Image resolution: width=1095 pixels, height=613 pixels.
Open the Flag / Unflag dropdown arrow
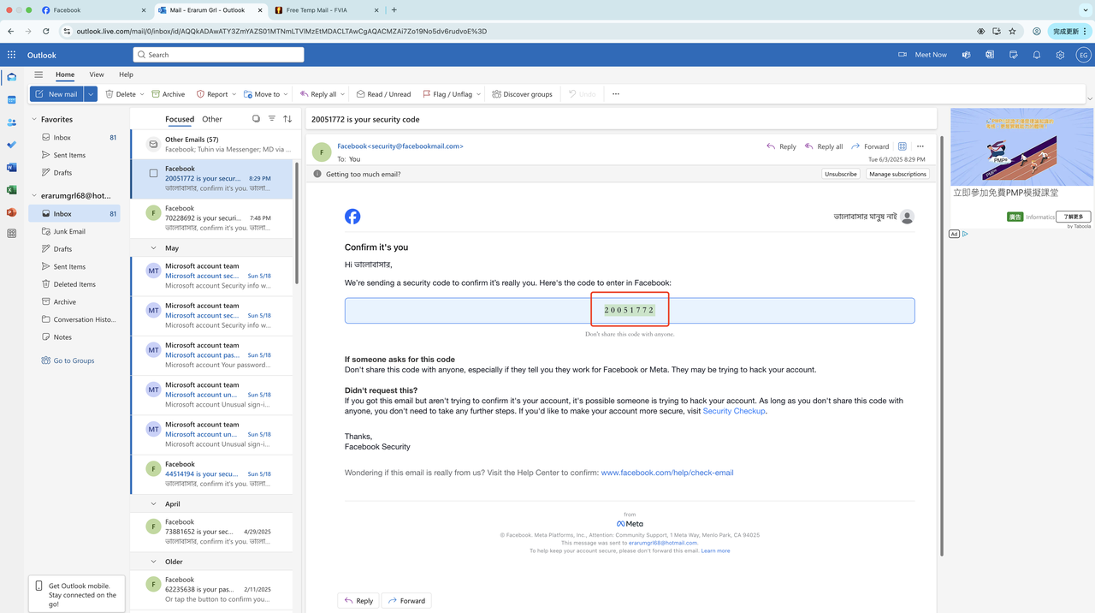pos(478,94)
